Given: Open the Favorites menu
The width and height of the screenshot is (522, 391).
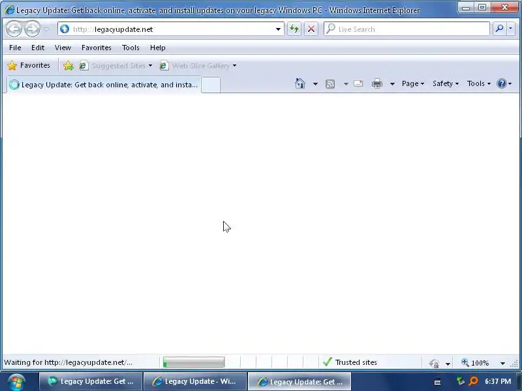Looking at the screenshot, I should (x=96, y=48).
